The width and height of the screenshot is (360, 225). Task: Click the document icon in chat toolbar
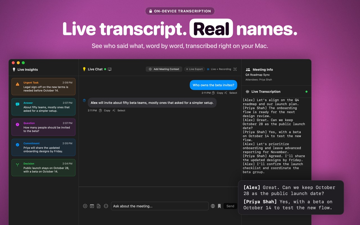coord(99,206)
